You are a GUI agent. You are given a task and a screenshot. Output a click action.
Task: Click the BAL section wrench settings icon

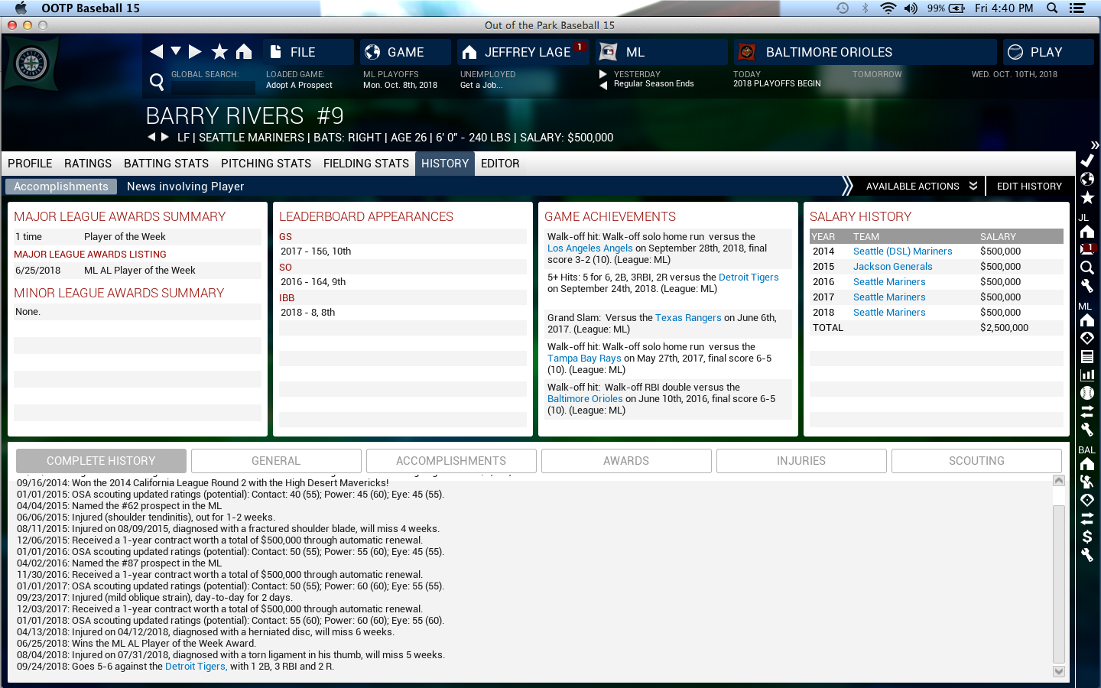[x=1086, y=555]
